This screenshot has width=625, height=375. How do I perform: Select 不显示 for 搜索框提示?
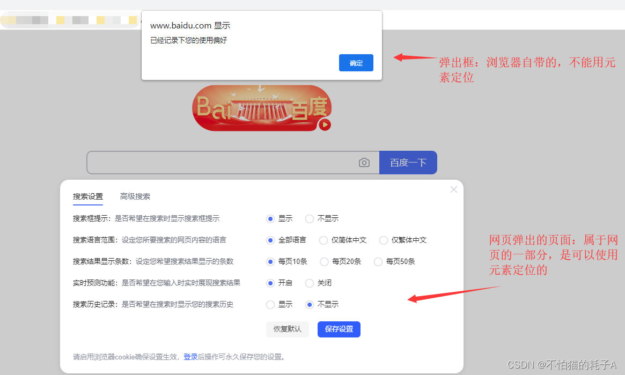coord(310,219)
